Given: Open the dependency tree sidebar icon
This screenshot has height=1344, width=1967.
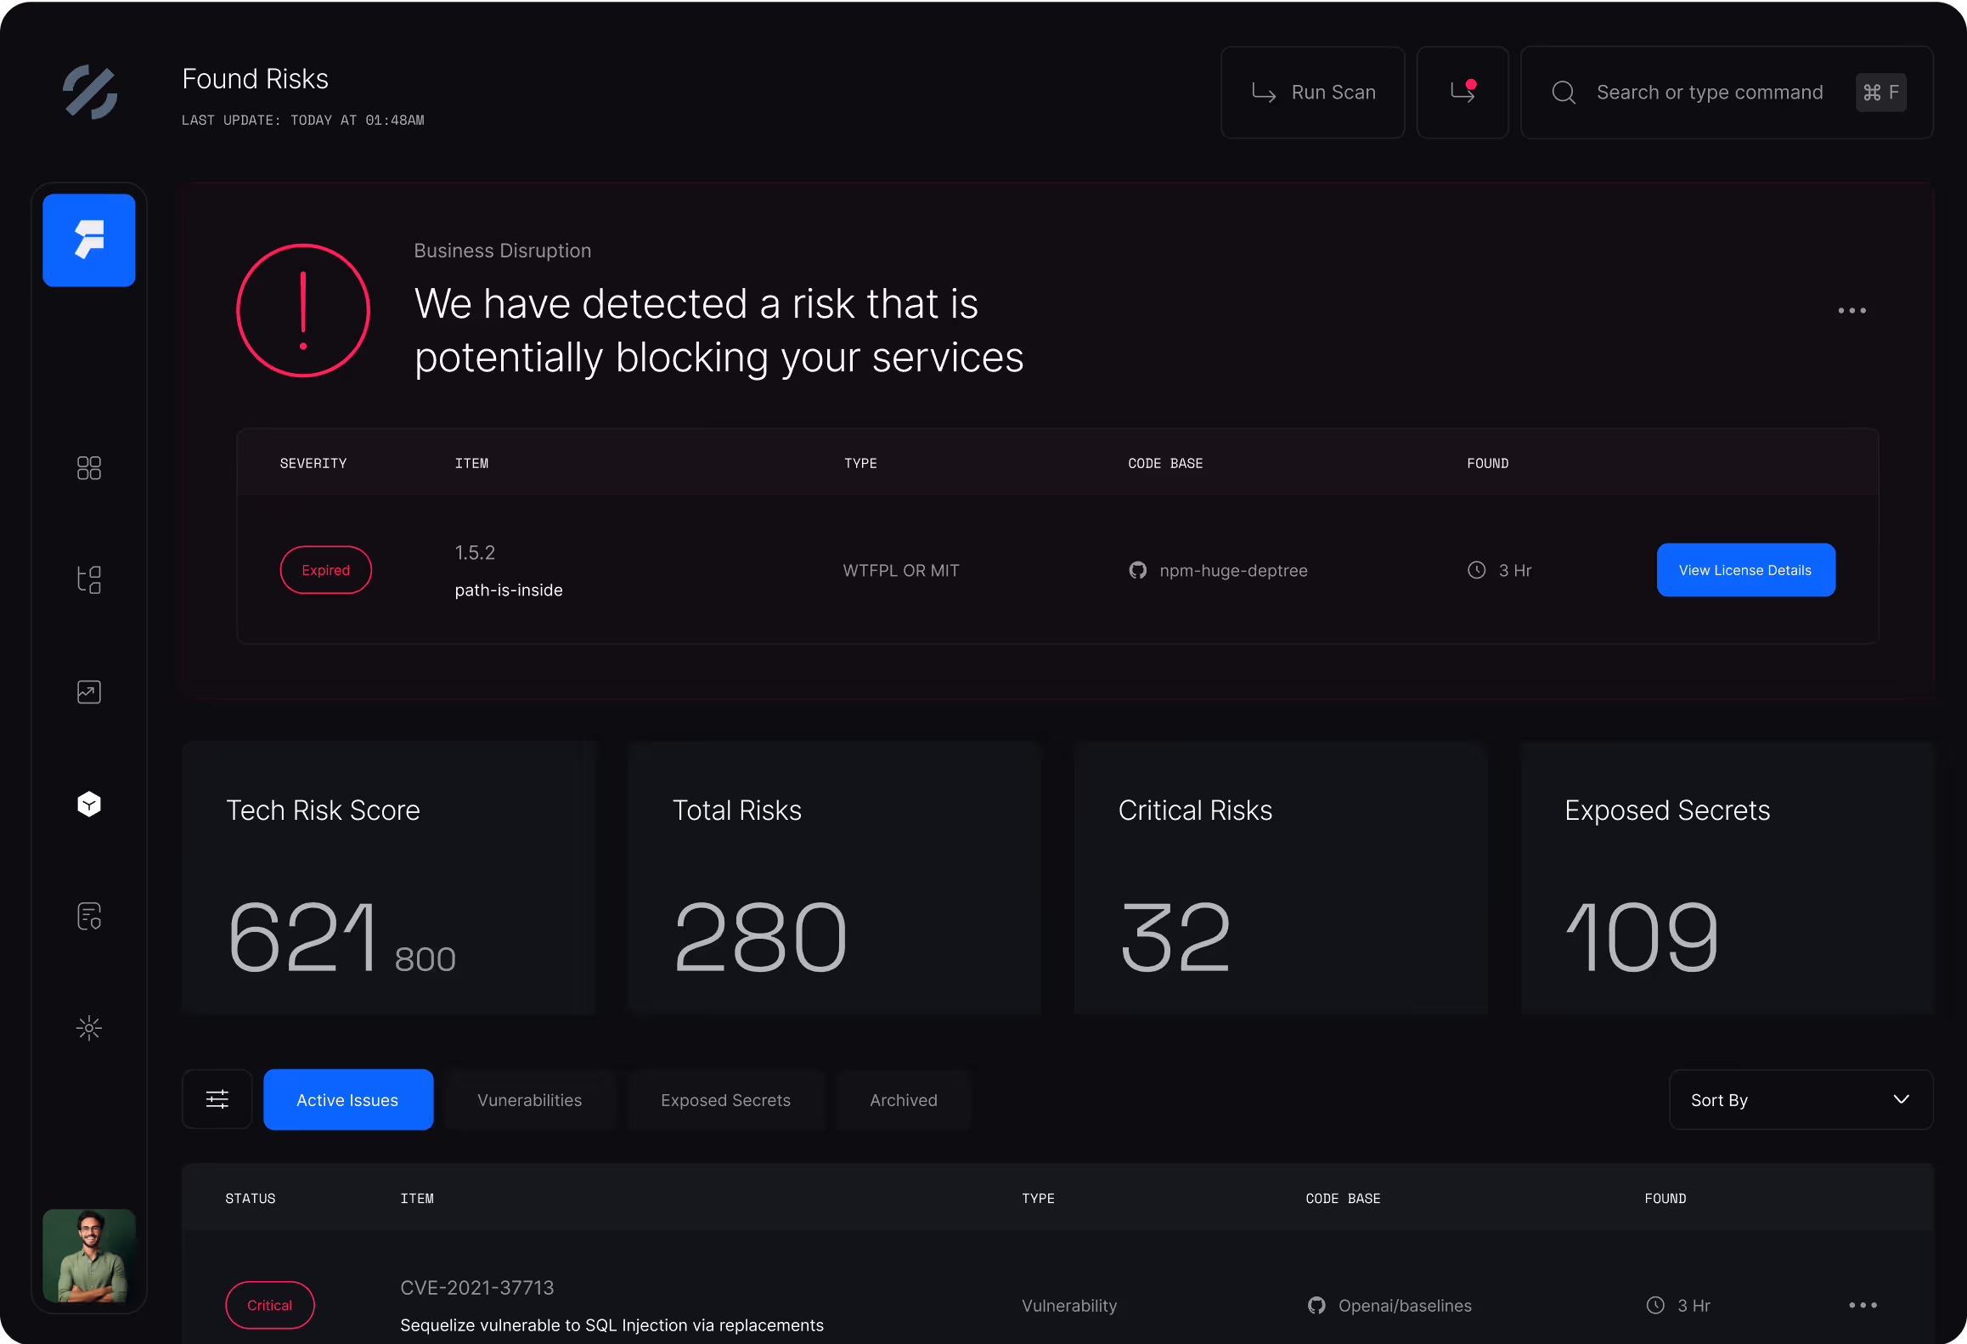Looking at the screenshot, I should pos(89,580).
